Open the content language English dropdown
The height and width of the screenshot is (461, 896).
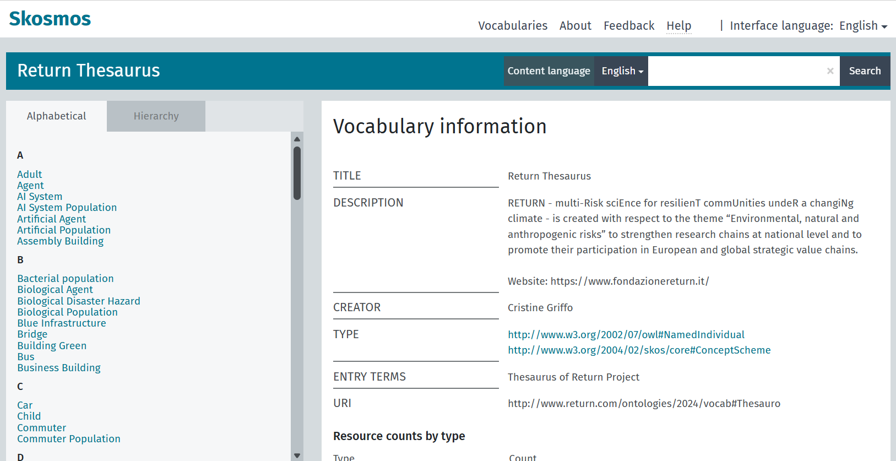coord(621,71)
